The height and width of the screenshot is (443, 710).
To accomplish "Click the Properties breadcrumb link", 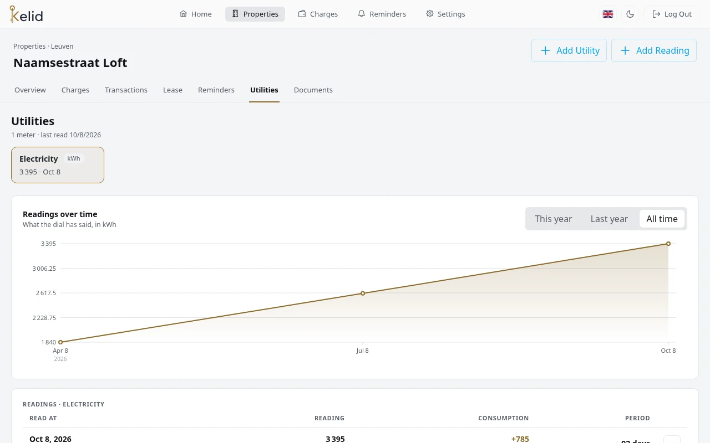I will pos(29,47).
